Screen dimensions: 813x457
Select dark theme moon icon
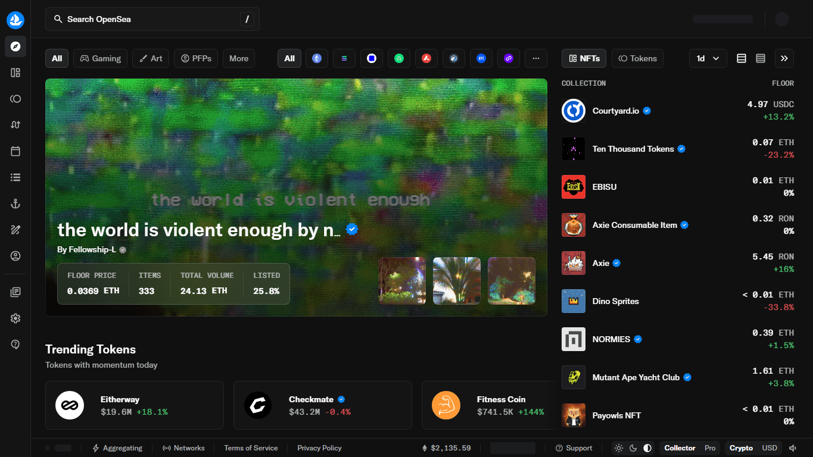pos(633,448)
